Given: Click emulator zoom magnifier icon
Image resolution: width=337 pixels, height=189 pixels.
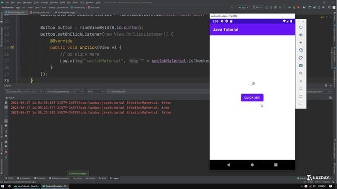Looking at the screenshot, I should (301, 73).
